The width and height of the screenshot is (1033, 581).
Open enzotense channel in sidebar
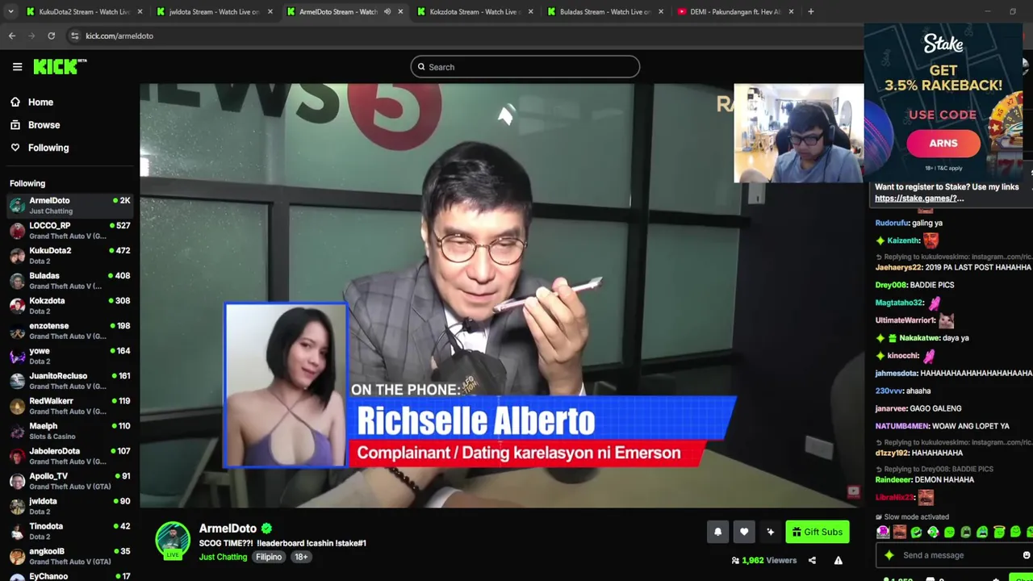pos(69,330)
